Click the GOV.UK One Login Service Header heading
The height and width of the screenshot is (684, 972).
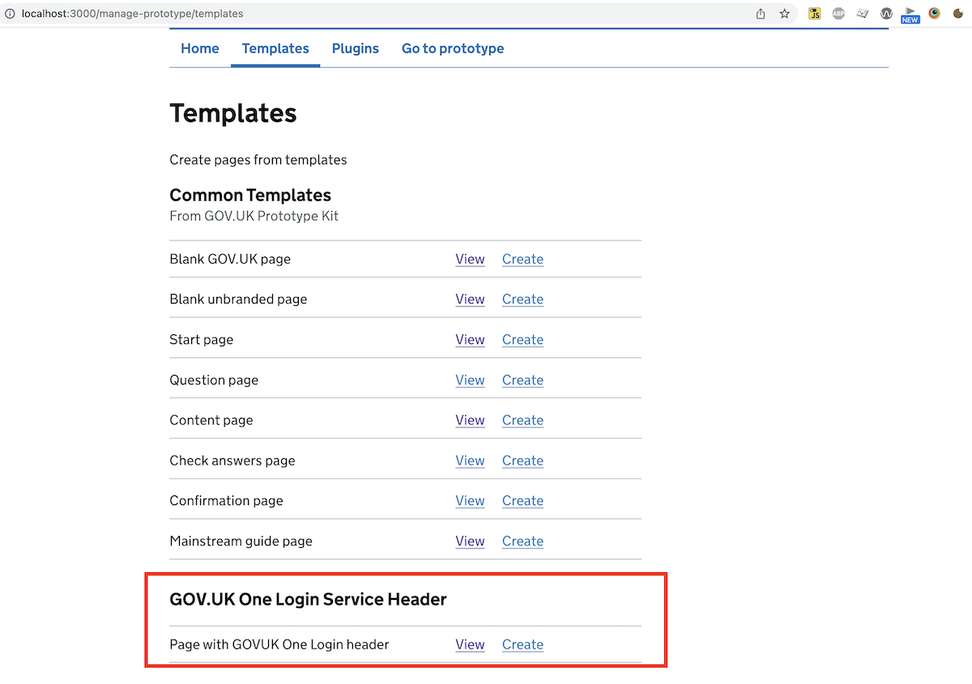308,600
